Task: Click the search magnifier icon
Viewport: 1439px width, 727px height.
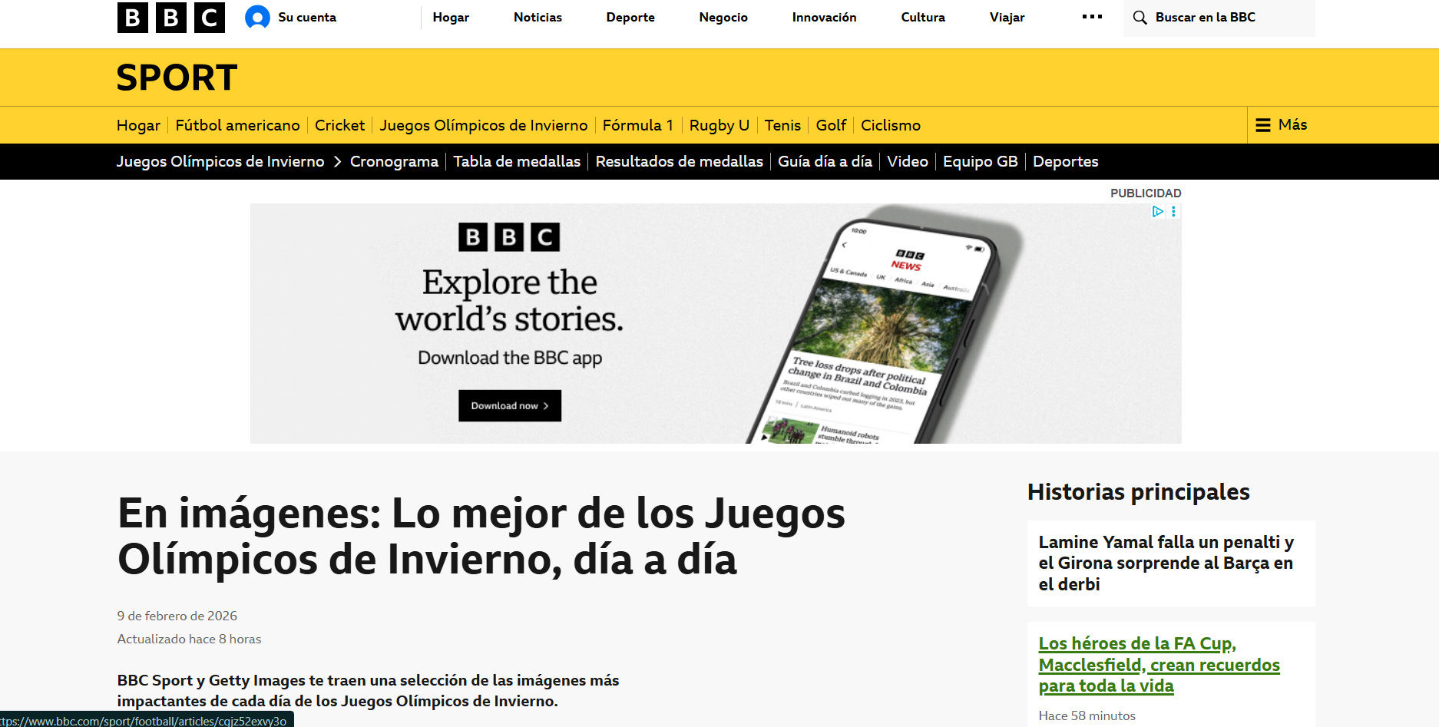Action: click(x=1140, y=18)
